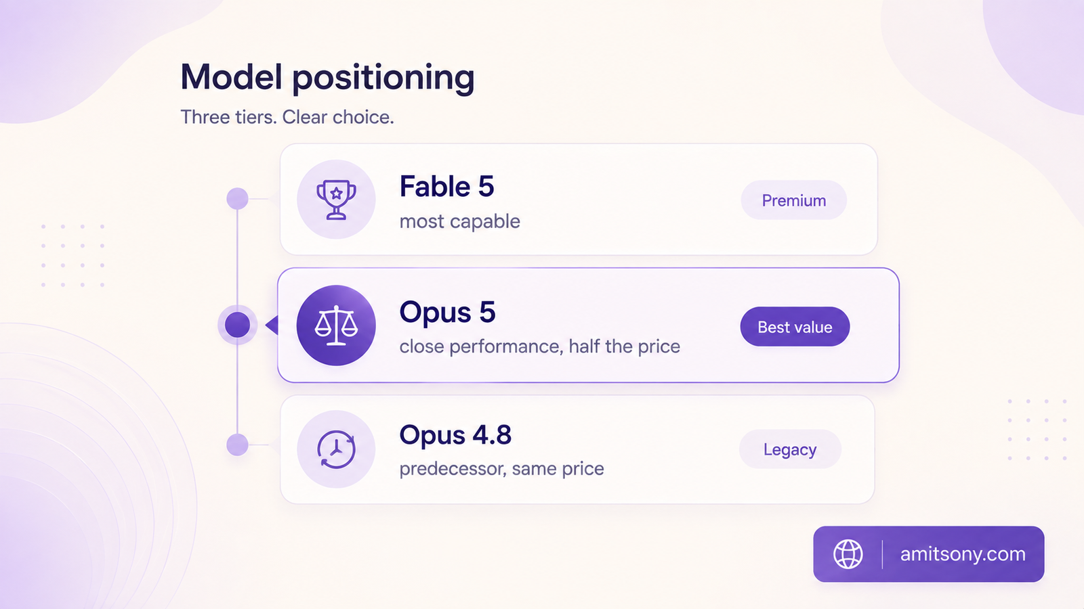The height and width of the screenshot is (609, 1084).
Task: Click 'close performance, half the price' text
Action: click(x=540, y=346)
